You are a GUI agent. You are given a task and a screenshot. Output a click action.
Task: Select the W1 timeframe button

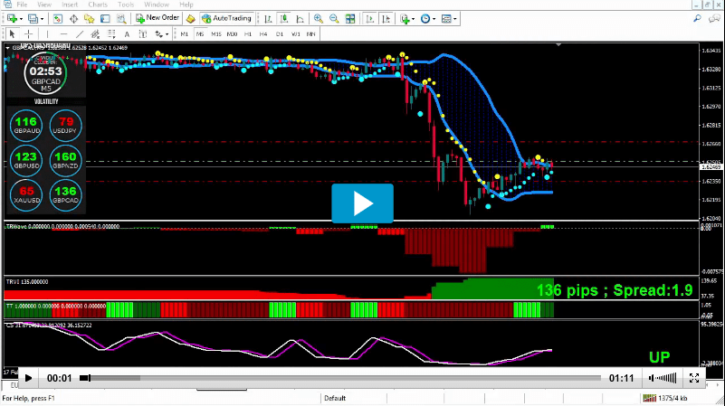pos(295,33)
